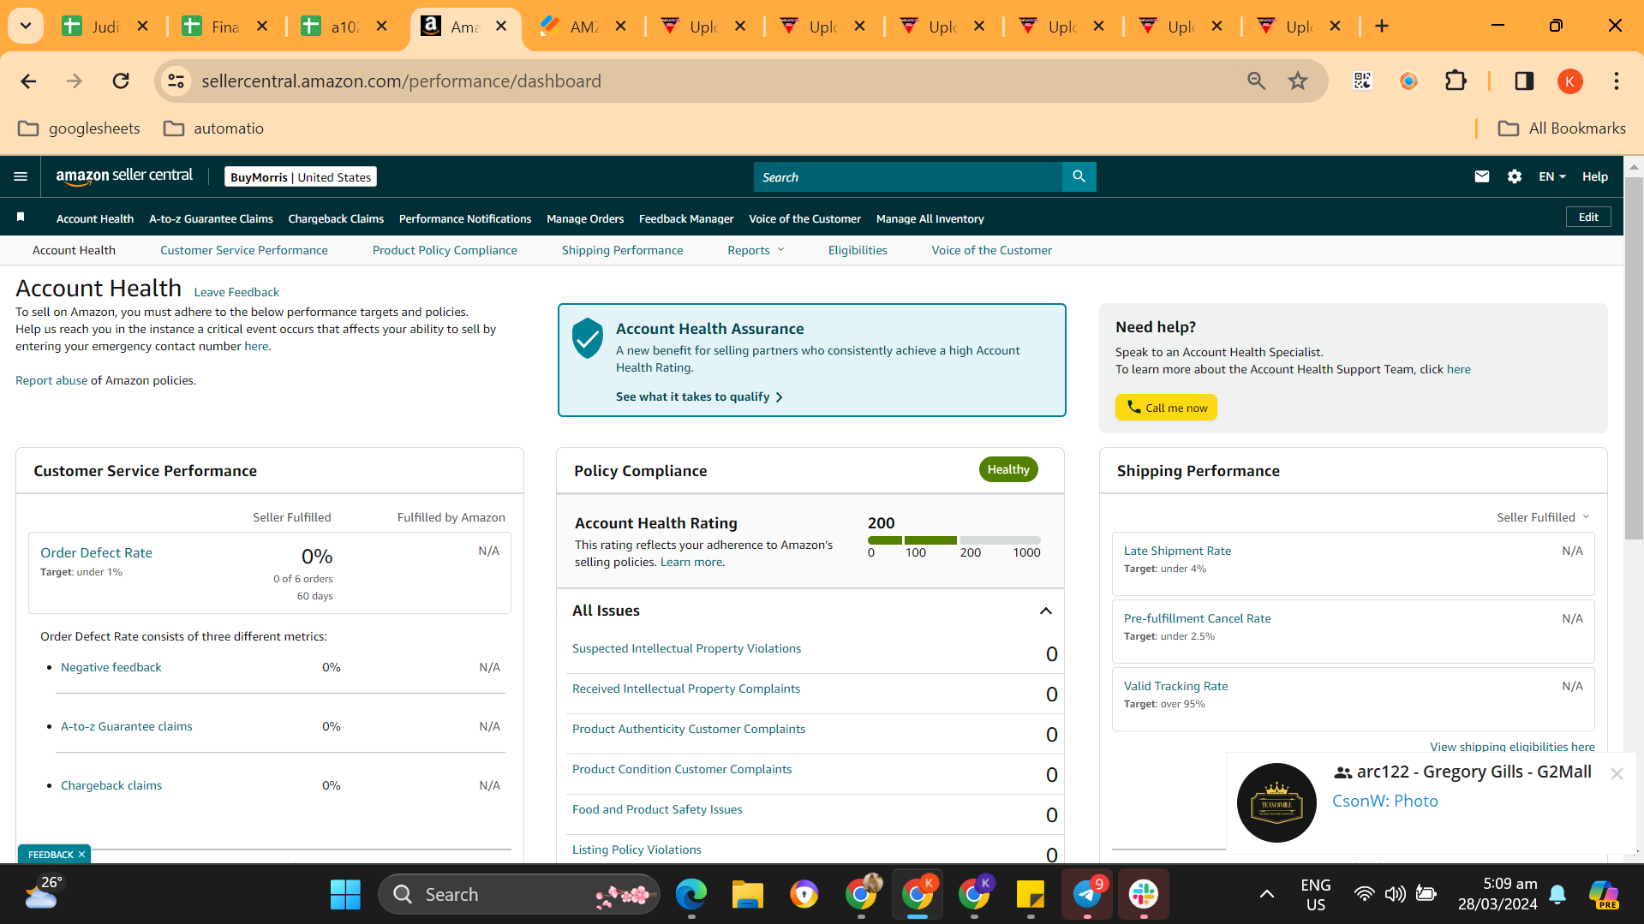The width and height of the screenshot is (1644, 924).
Task: Click the zoom magnifier icon in the address bar
Action: click(1256, 81)
